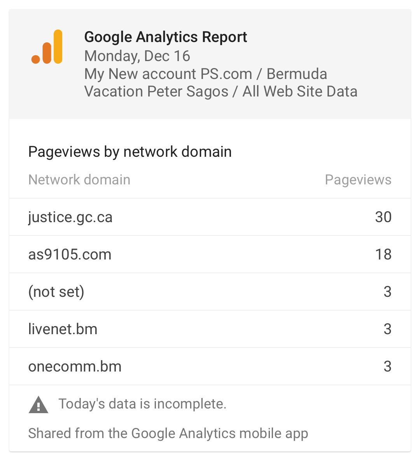Click the Pageviews by network domain heading

pos(130,152)
